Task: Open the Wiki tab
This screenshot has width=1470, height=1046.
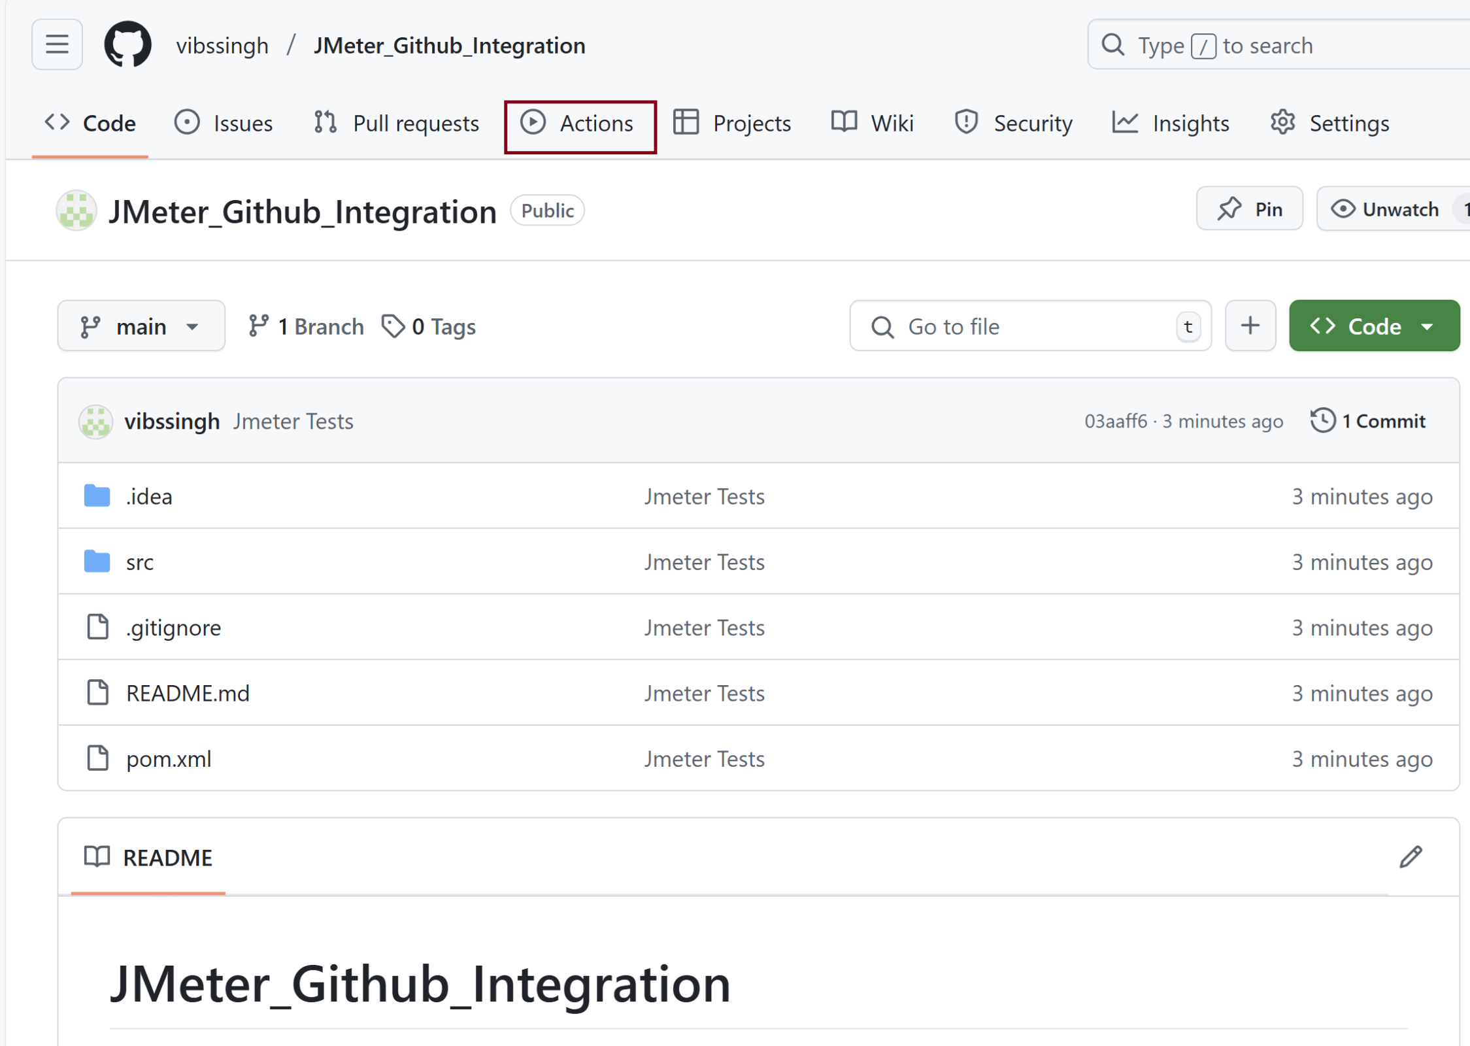Action: coord(872,123)
